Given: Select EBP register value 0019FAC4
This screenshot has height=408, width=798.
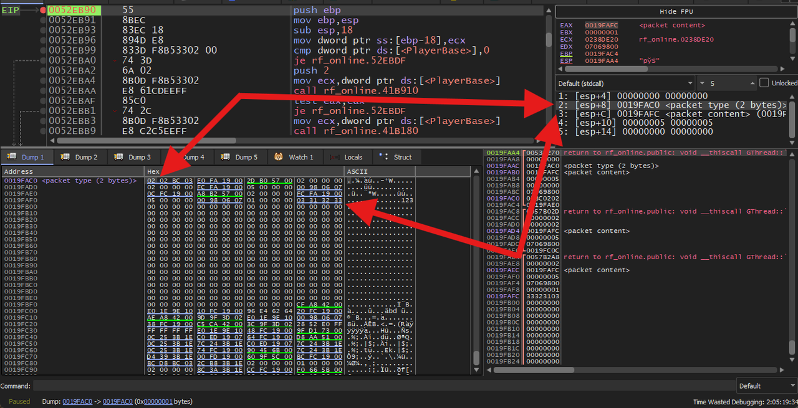Looking at the screenshot, I should 601,54.
